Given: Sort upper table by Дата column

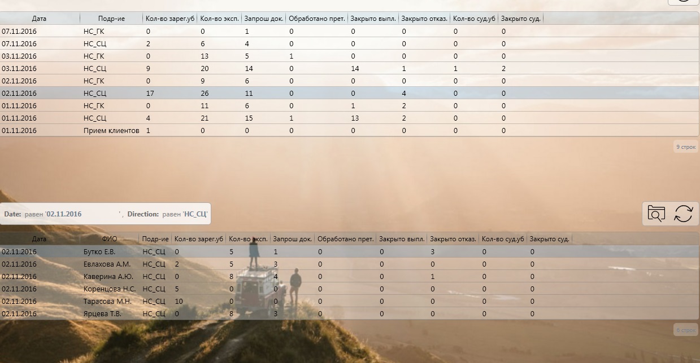Looking at the screenshot, I should pyautogui.click(x=40, y=19).
